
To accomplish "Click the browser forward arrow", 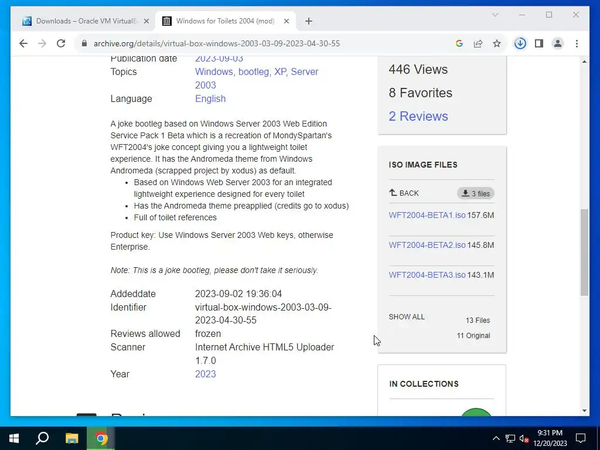I will click(x=42, y=43).
